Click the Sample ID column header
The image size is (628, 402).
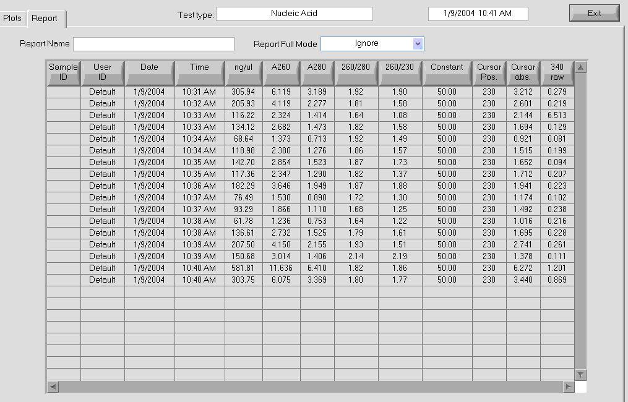click(63, 73)
